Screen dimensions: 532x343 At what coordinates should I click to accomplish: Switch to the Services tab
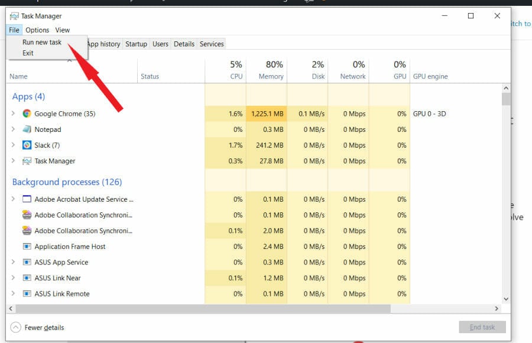[212, 44]
